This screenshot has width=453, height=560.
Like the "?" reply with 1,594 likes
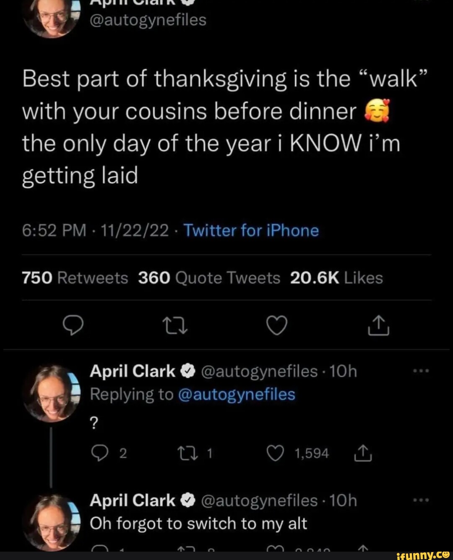click(x=276, y=454)
